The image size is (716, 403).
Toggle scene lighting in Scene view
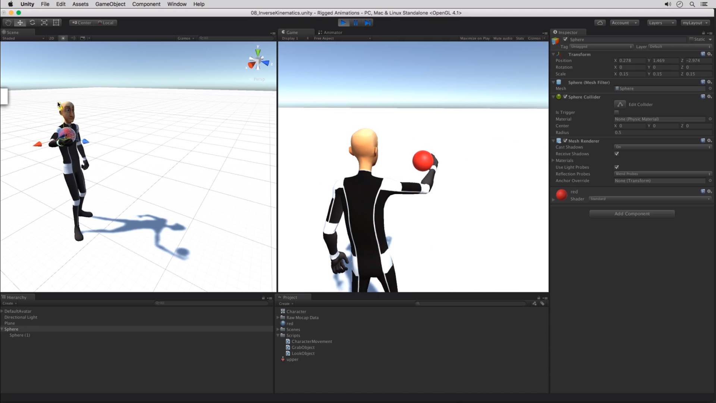(63, 38)
